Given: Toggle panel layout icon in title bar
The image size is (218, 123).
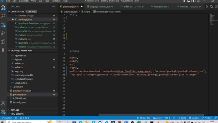Looking at the screenshot, I should pyautogui.click(x=189, y=1).
